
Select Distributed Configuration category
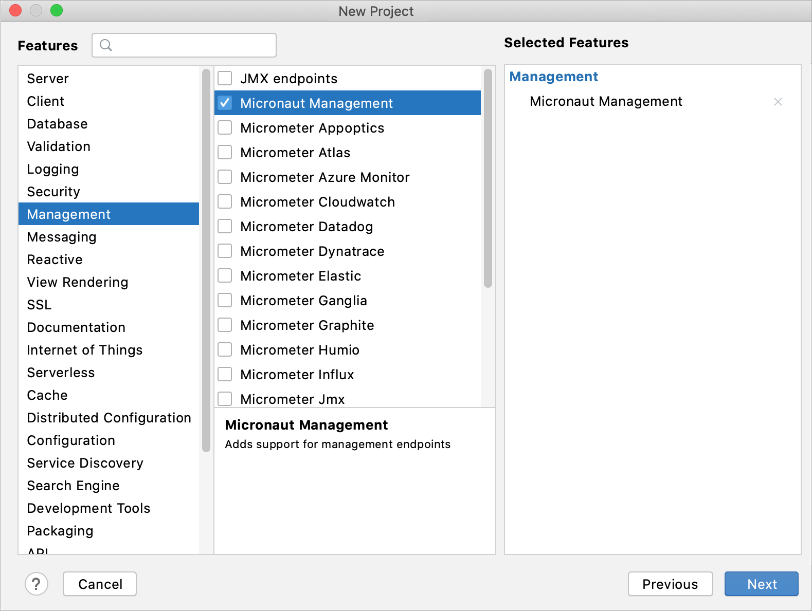coord(109,418)
